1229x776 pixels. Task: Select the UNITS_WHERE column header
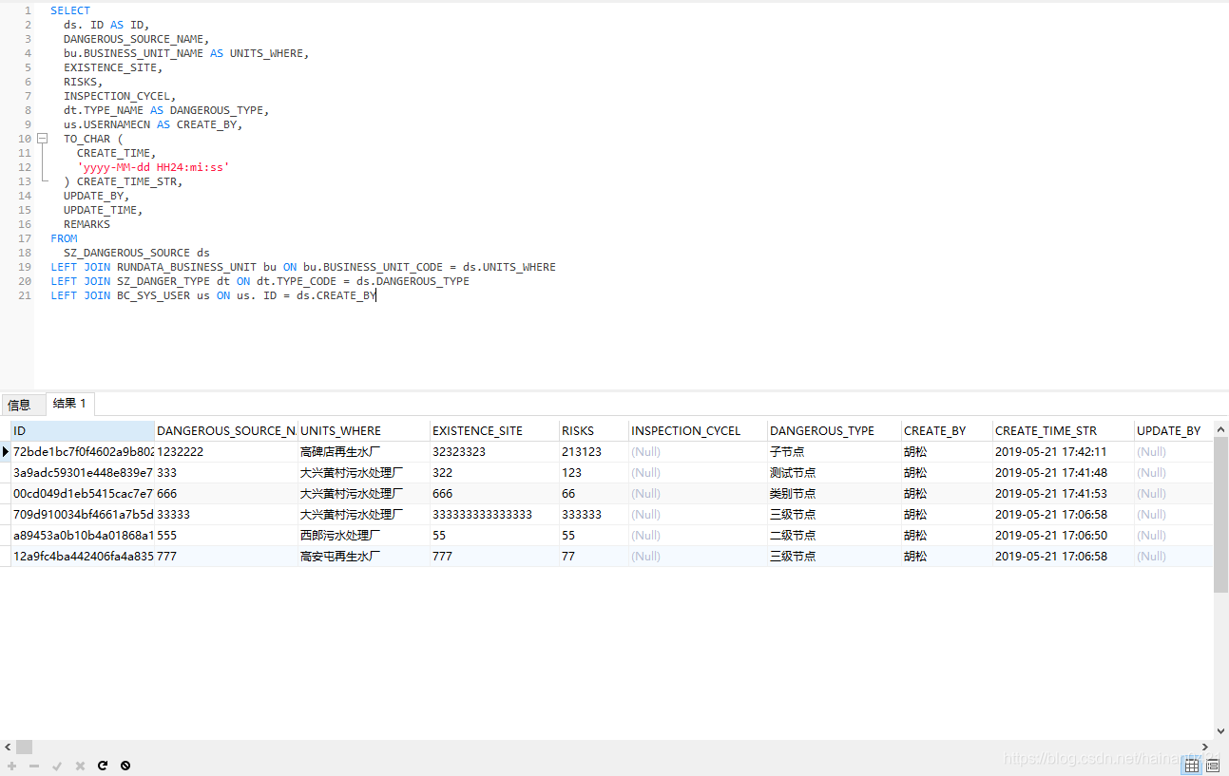click(364, 430)
